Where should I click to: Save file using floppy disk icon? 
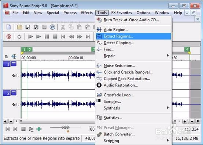tap(28, 27)
